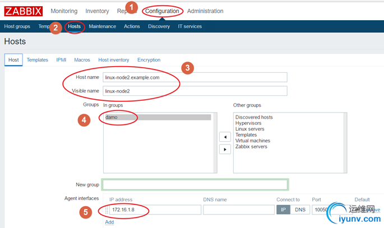Select Templates in Other groups
The image size is (384, 228).
[x=246, y=135]
